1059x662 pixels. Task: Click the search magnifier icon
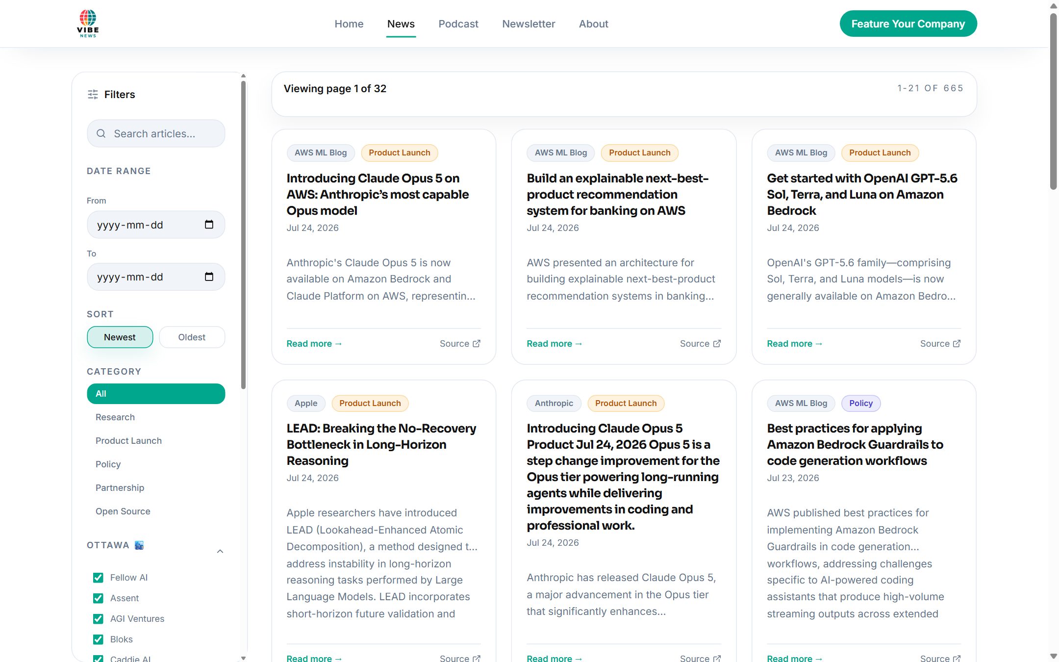click(x=101, y=133)
